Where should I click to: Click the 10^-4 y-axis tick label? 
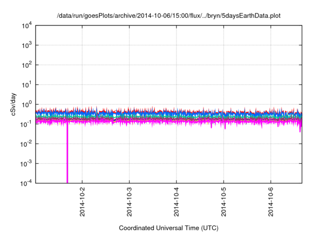point(26,183)
